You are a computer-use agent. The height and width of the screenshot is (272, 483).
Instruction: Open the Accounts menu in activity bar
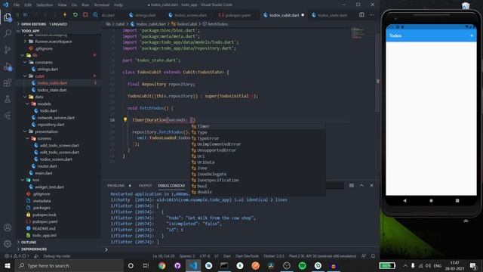click(x=8, y=227)
